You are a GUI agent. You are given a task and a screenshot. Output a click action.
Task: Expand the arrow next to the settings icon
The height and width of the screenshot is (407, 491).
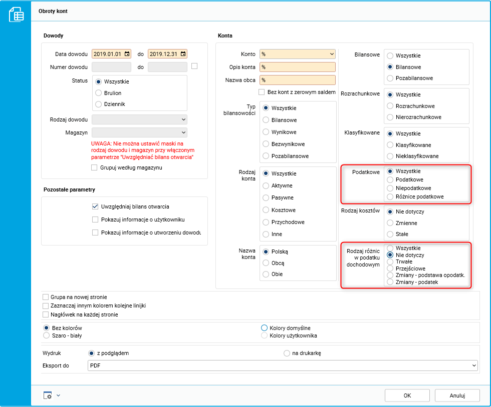[58, 395]
